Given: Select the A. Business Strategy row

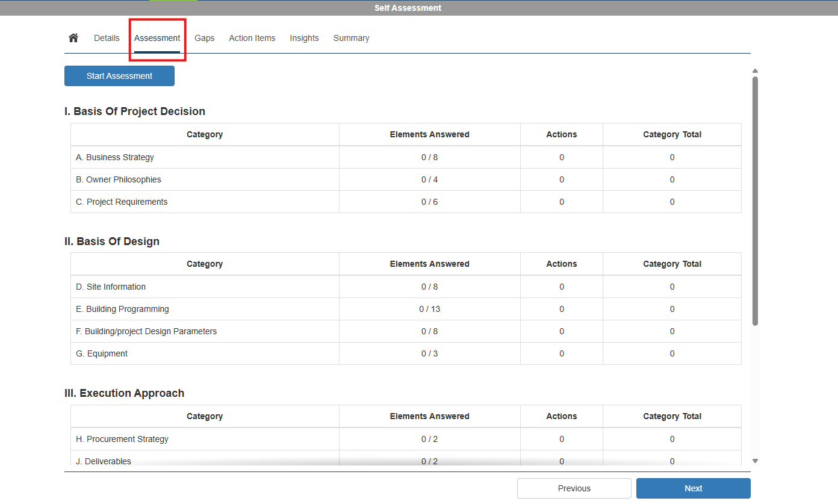Looking at the screenshot, I should [x=115, y=157].
